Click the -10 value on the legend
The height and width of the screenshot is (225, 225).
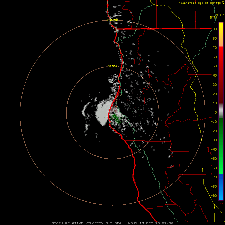coord(214,122)
